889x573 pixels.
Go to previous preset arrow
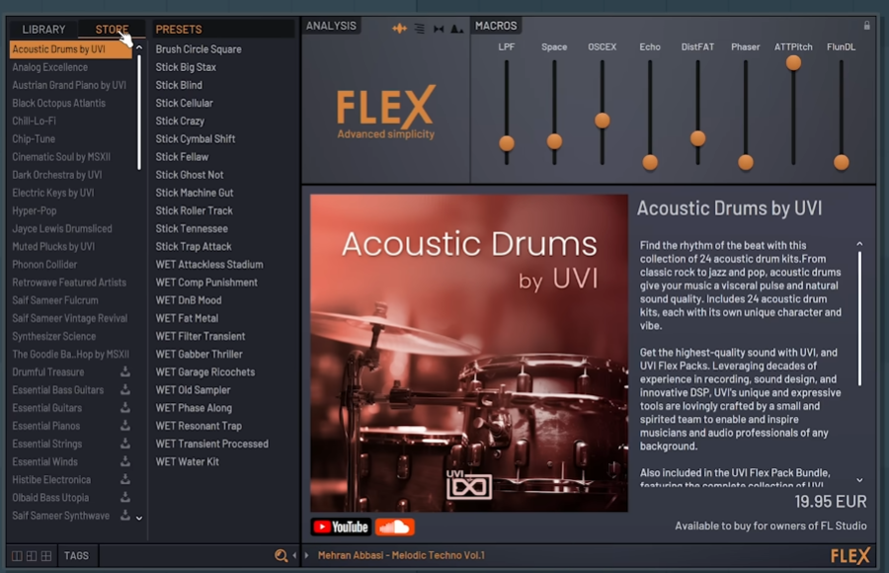294,555
